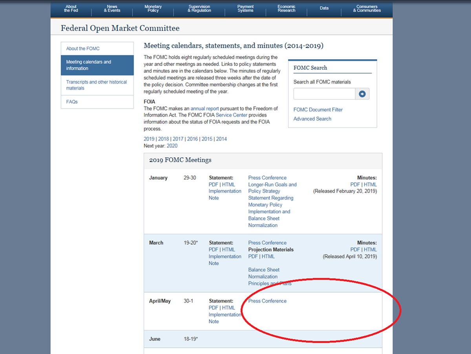The width and height of the screenshot is (471, 354).
Task: Click the Federal Open Market Committee heading
Action: [120, 28]
